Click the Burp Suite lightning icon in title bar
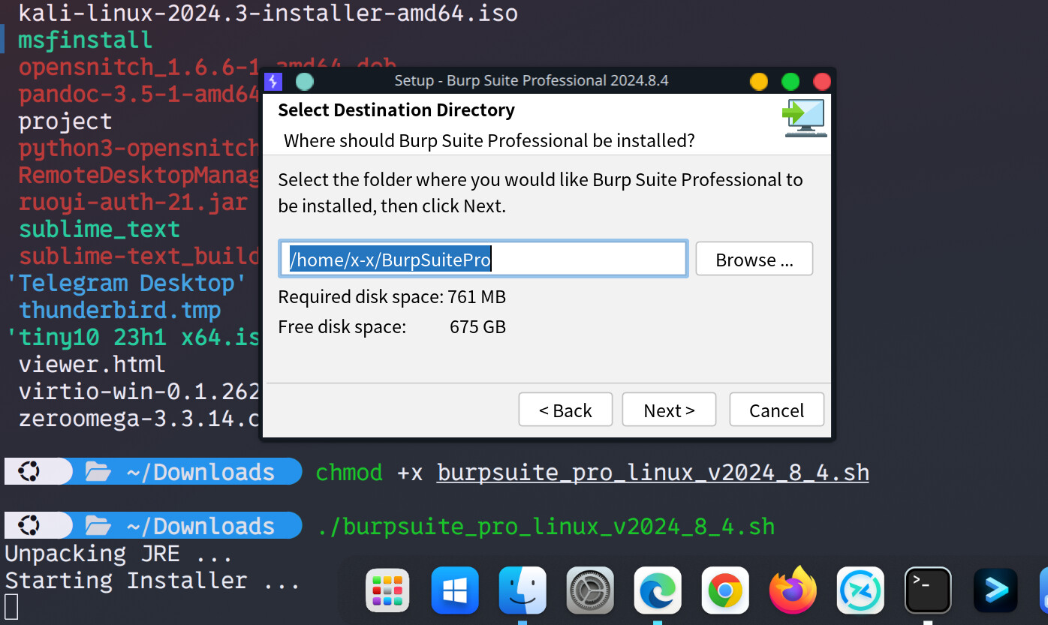1048x625 pixels. click(273, 81)
